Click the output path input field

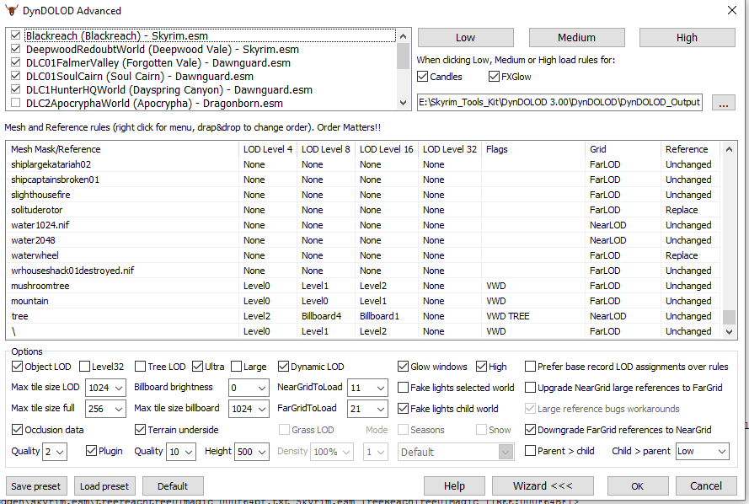click(x=559, y=102)
